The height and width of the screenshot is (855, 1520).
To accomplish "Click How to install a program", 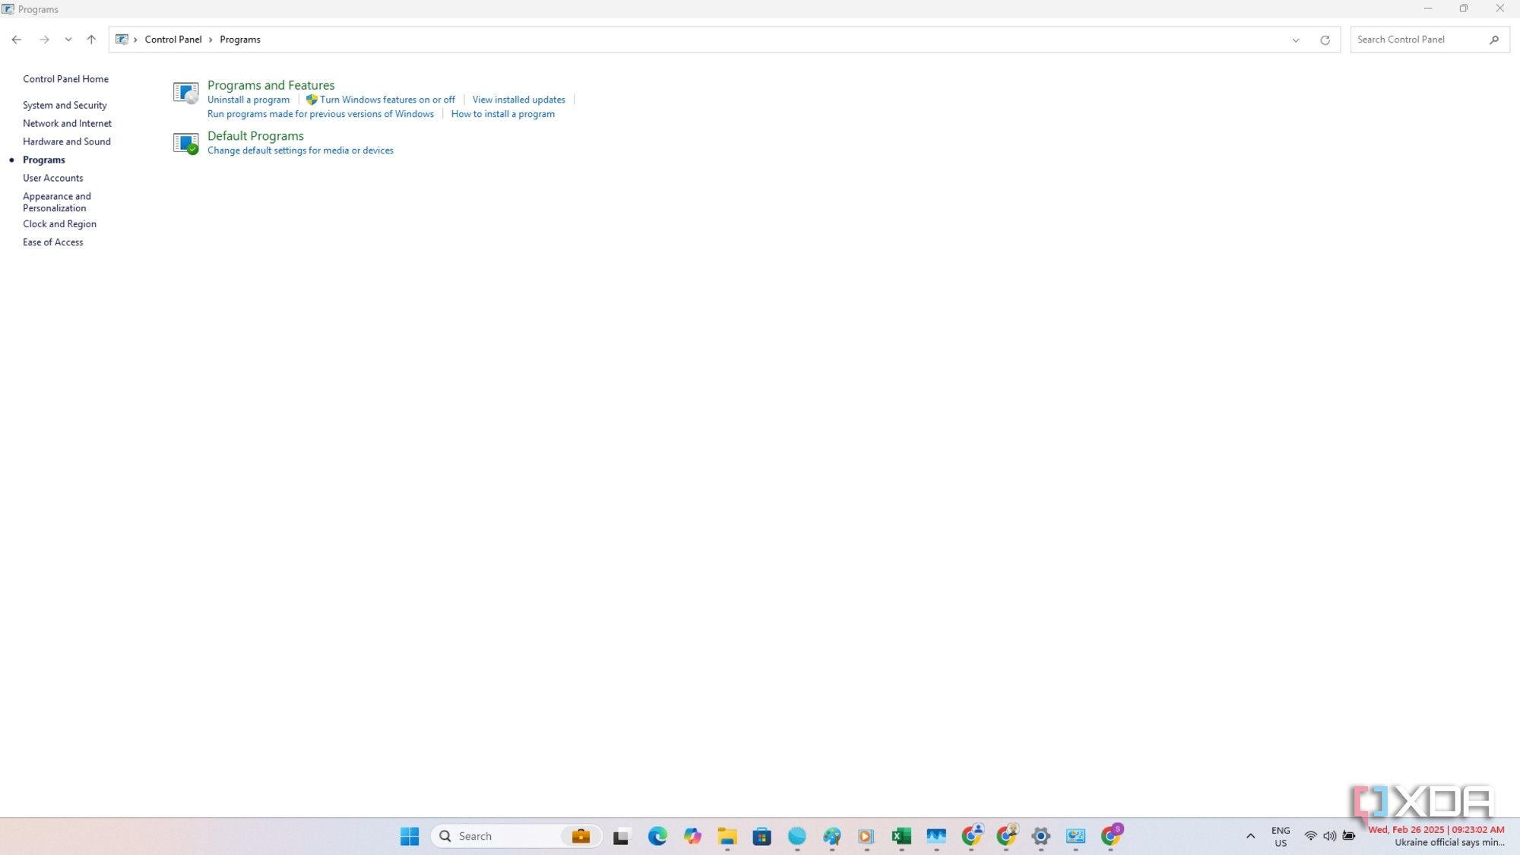I will (502, 114).
